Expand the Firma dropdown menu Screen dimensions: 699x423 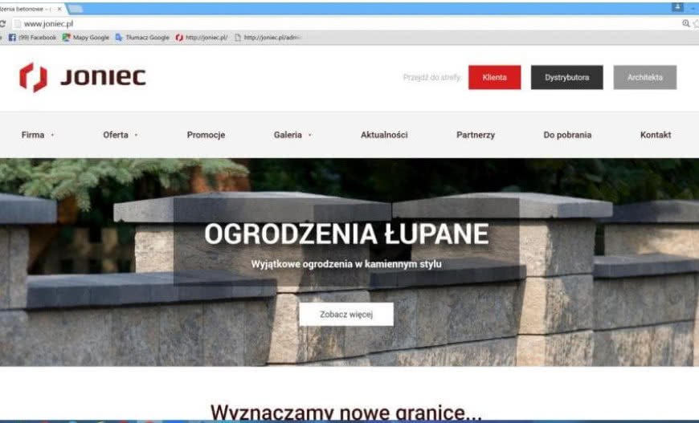tap(37, 135)
